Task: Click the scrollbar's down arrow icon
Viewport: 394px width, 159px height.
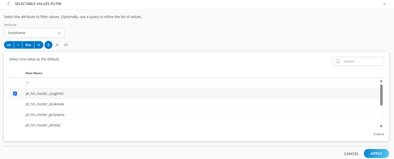Action: [x=381, y=126]
